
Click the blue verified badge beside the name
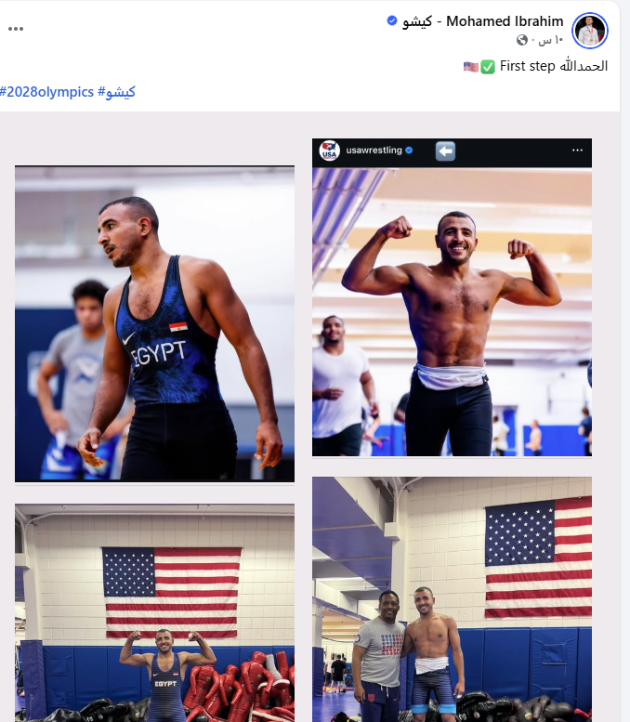(391, 20)
